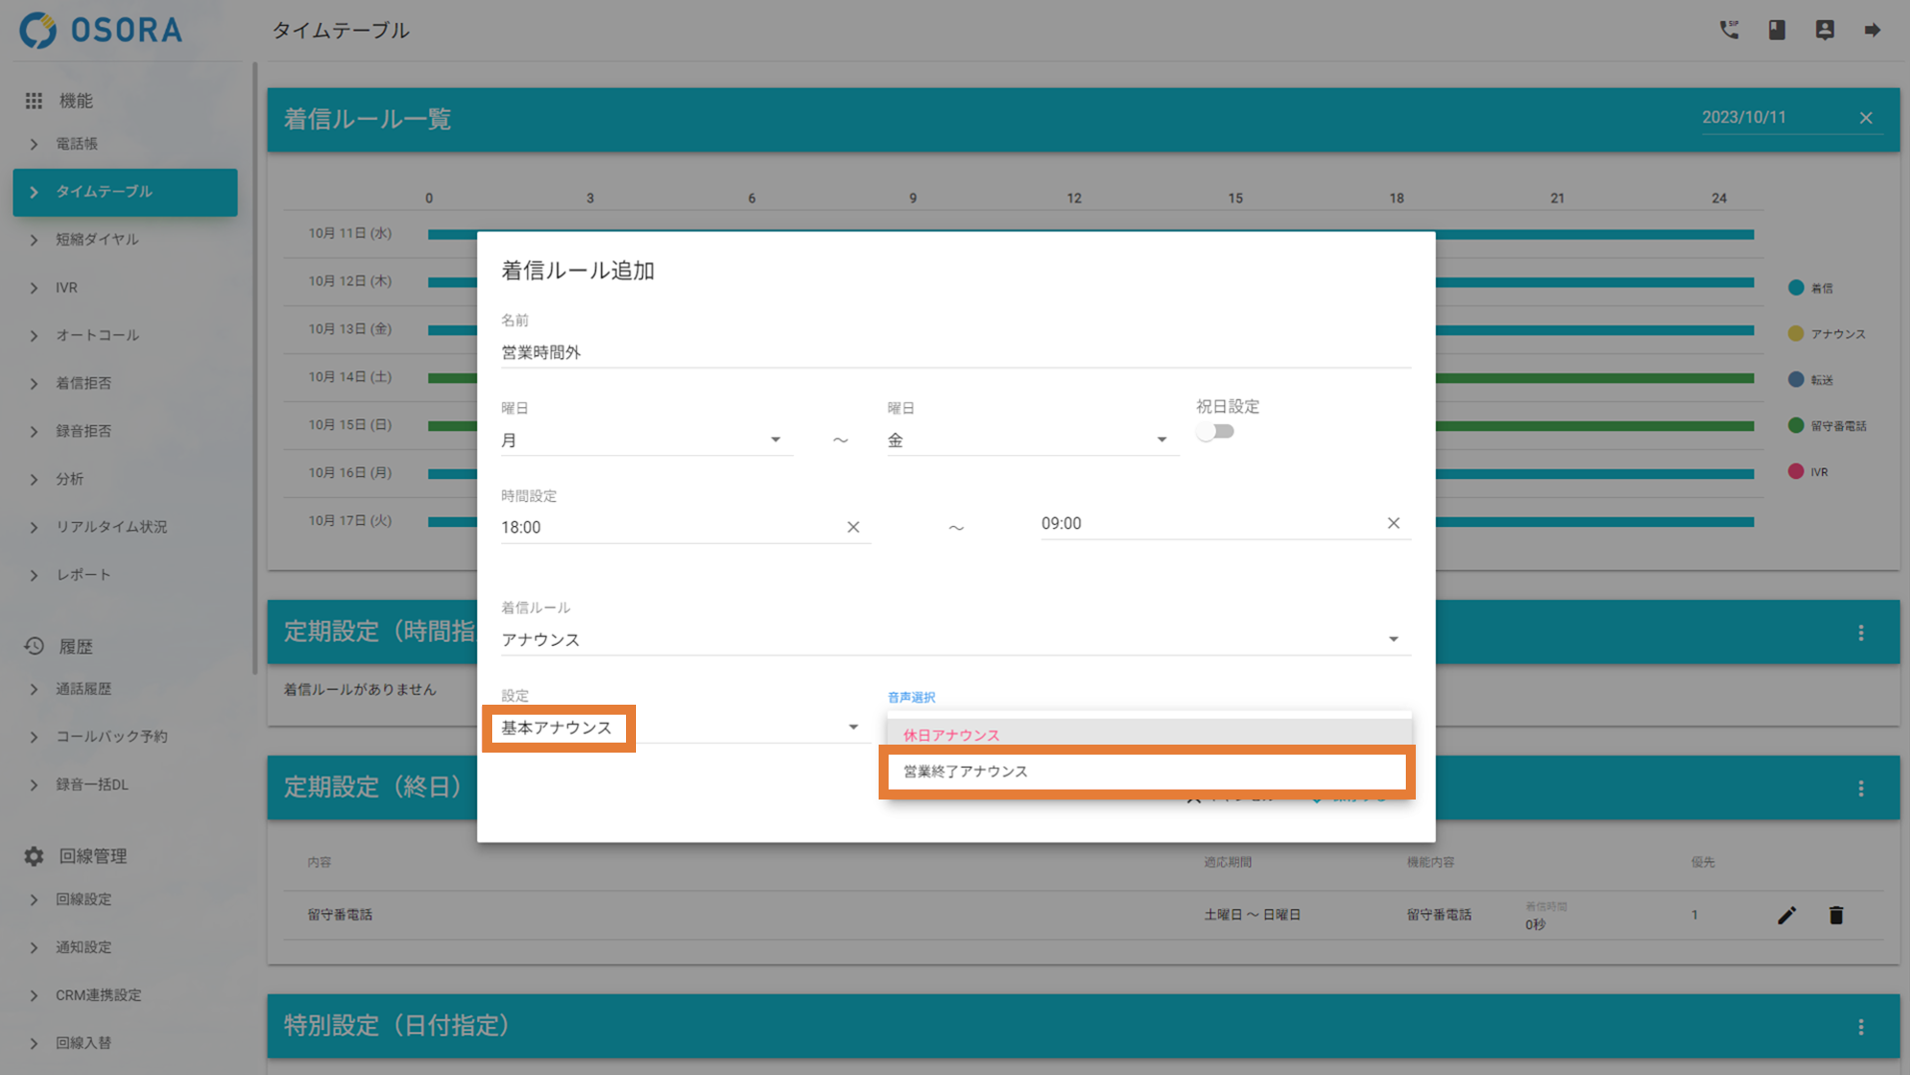
Task: Open the 定期設定（終日）three-dot menu
Action: [x=1861, y=789]
